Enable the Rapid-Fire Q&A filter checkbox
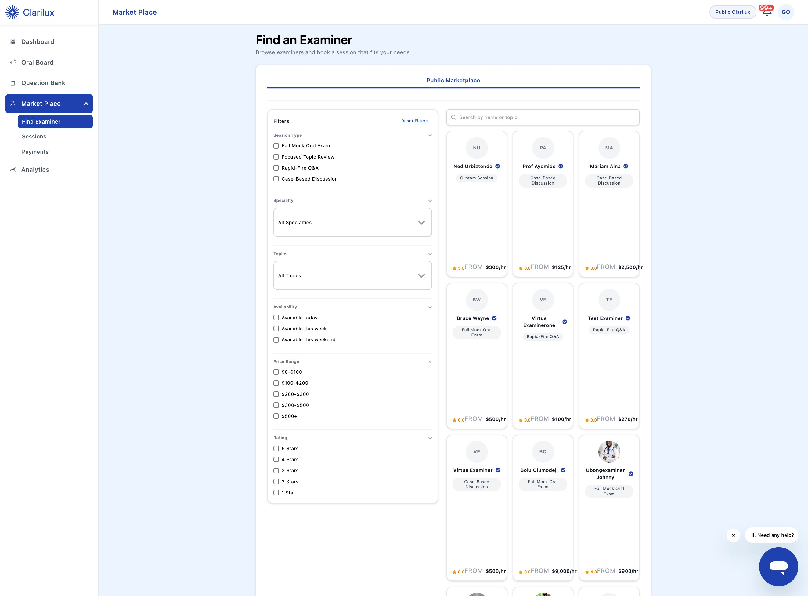Viewport: 808px width, 596px height. (276, 168)
